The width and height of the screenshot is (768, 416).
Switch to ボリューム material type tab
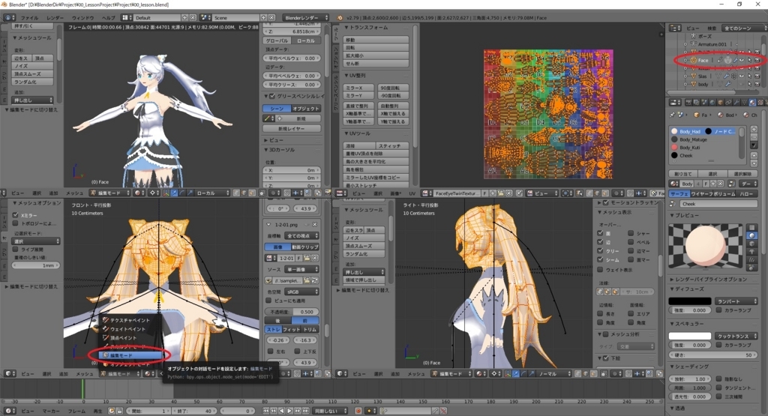724,194
